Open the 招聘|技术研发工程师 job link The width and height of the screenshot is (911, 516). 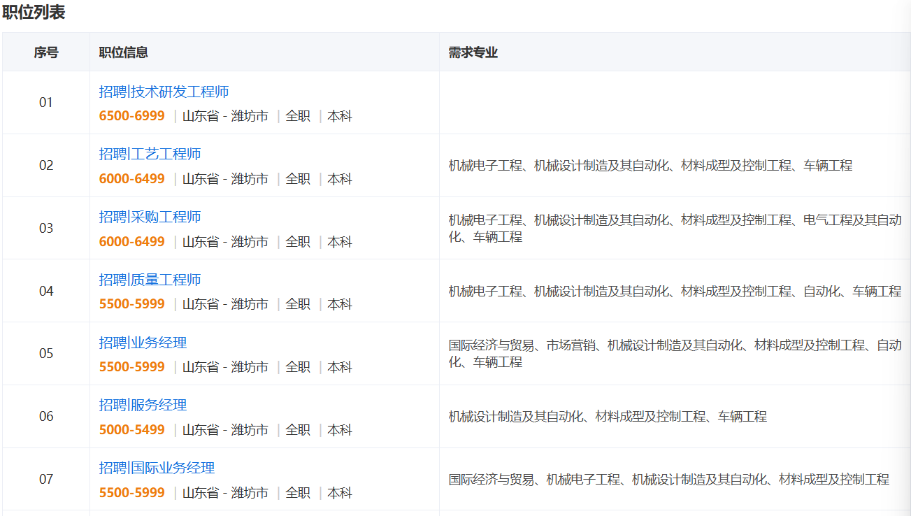(164, 92)
